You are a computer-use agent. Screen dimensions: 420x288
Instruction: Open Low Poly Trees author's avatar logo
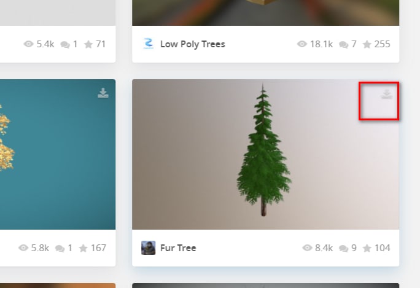click(x=149, y=44)
